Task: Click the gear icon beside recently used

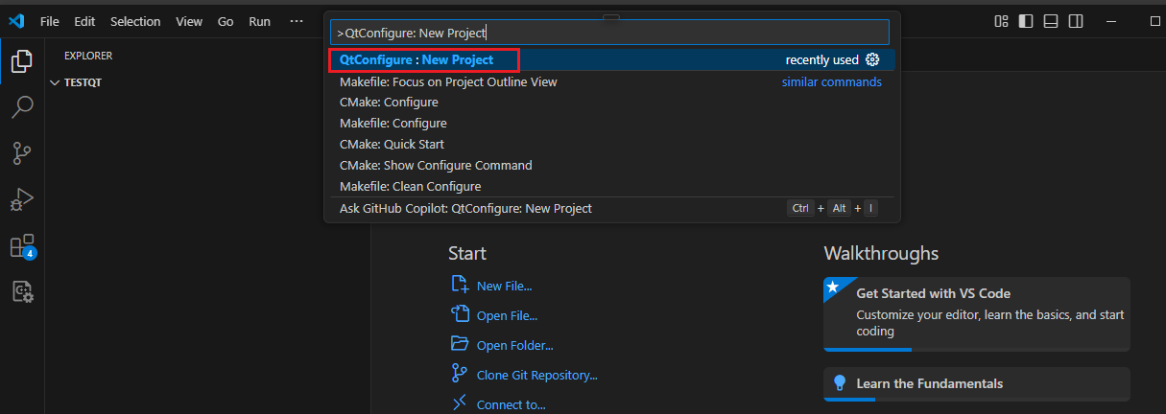Action: (872, 60)
